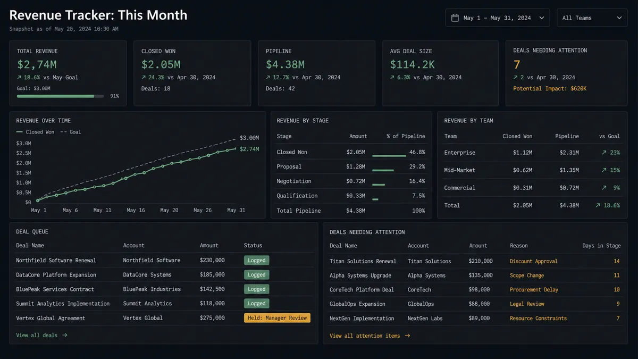The image size is (638, 359).
Task: Click the calendar icon in date picker
Action: pos(455,18)
